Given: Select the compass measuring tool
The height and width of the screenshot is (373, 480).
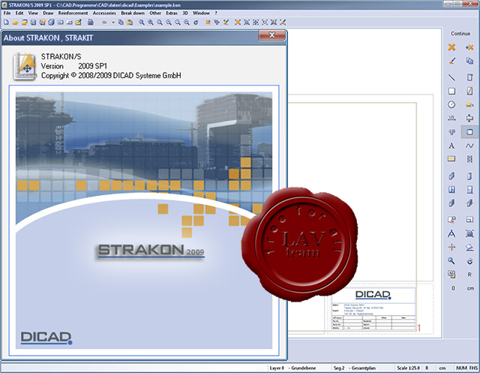Looking at the screenshot, I should [x=451, y=234].
